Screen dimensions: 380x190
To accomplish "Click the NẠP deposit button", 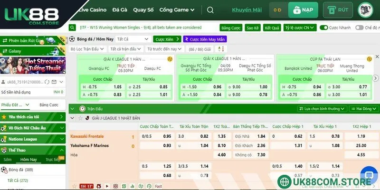I will click(303, 9).
